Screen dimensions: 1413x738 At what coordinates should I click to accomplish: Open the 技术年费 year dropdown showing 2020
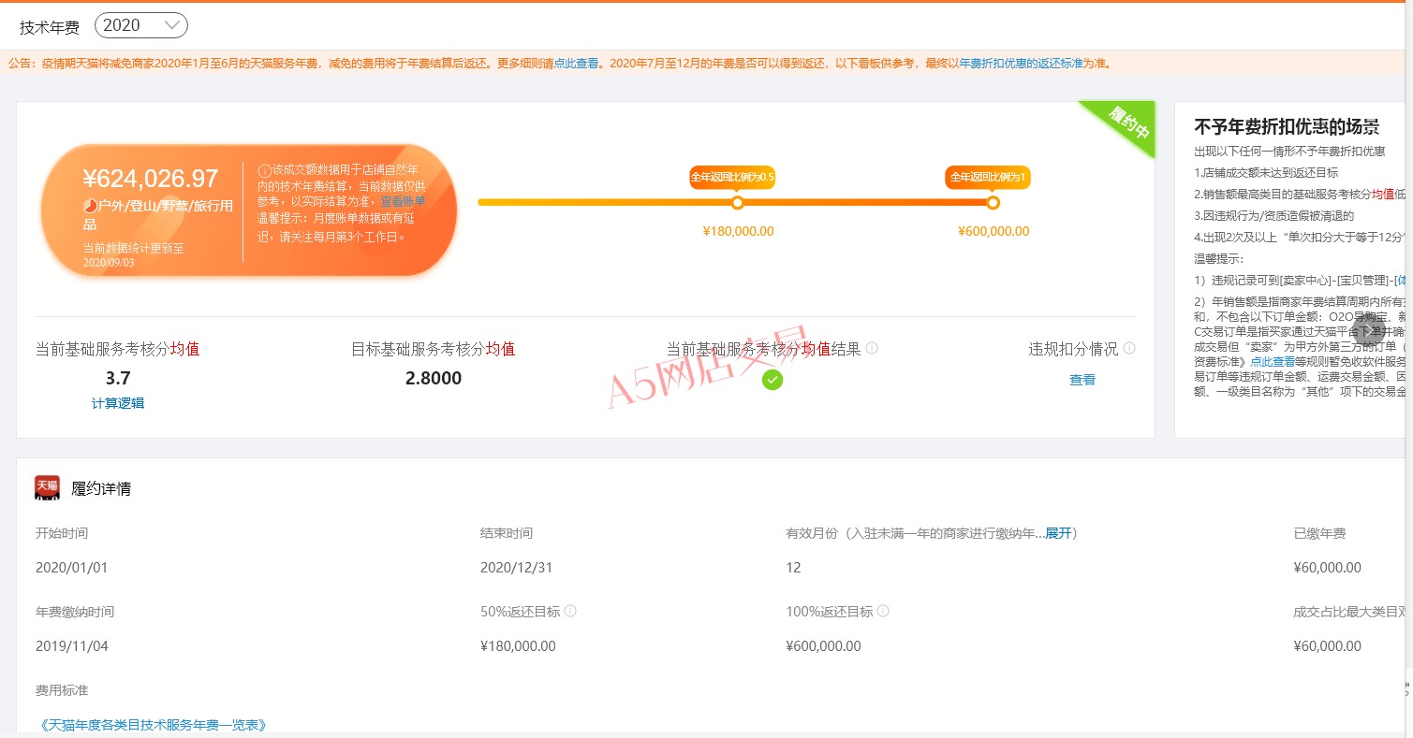tap(141, 25)
